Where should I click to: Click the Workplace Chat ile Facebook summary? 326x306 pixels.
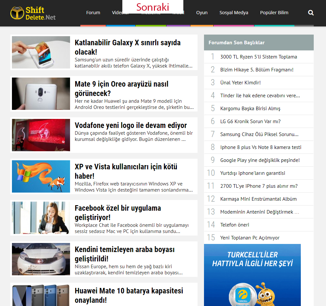[132, 228]
